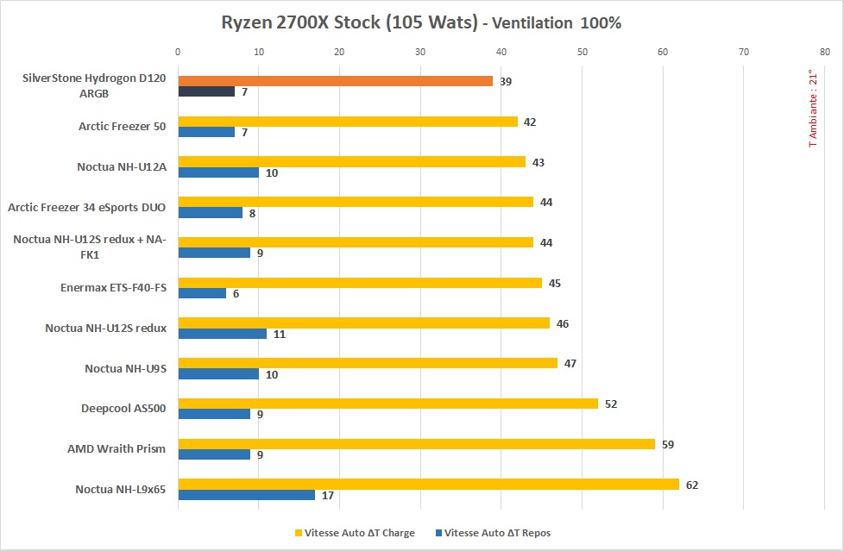Select the Deepcool AS500 label

click(x=123, y=409)
